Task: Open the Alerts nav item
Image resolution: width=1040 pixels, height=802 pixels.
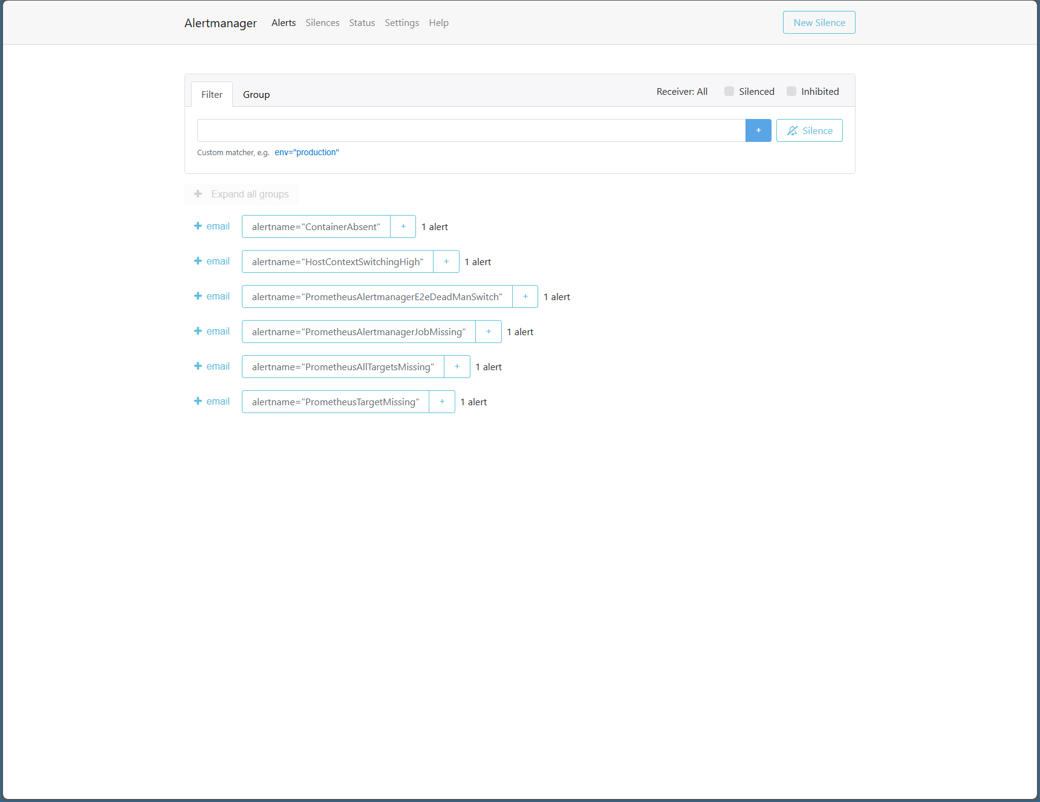Action: (x=284, y=22)
